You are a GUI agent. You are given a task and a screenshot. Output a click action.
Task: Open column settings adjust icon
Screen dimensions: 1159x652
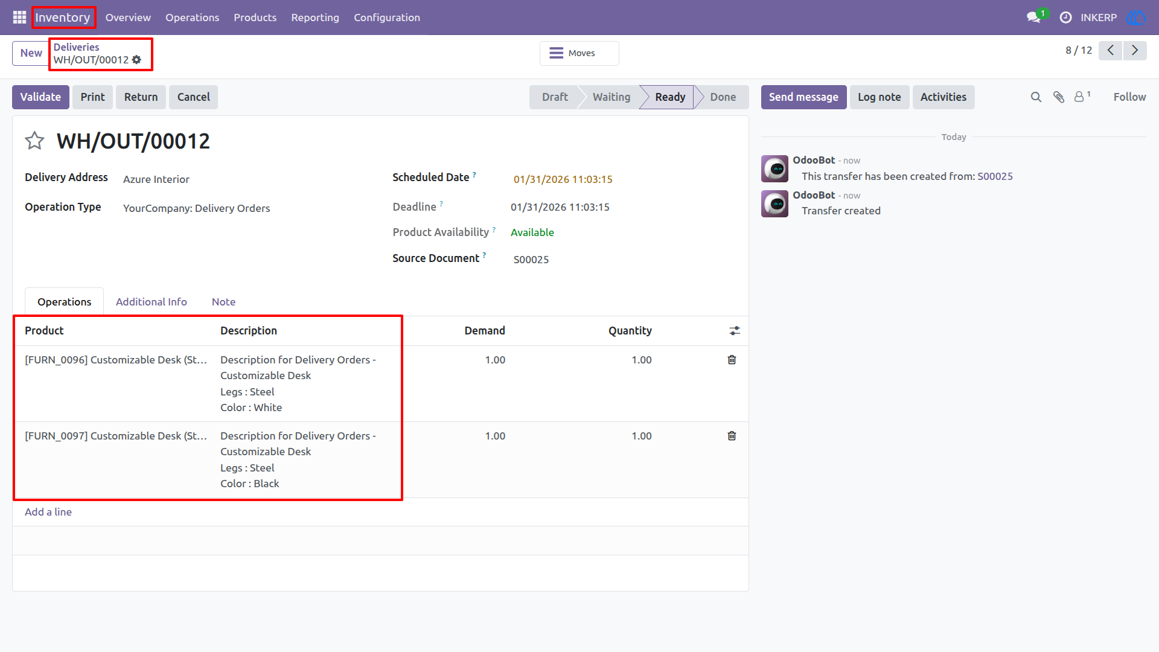click(x=734, y=331)
